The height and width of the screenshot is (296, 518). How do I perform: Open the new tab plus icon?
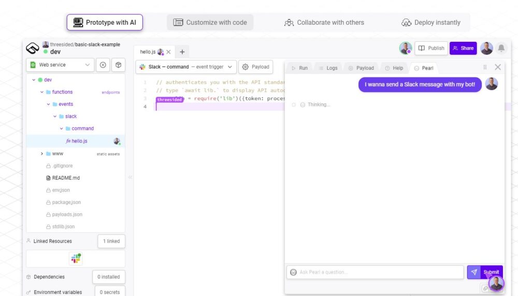coord(182,52)
